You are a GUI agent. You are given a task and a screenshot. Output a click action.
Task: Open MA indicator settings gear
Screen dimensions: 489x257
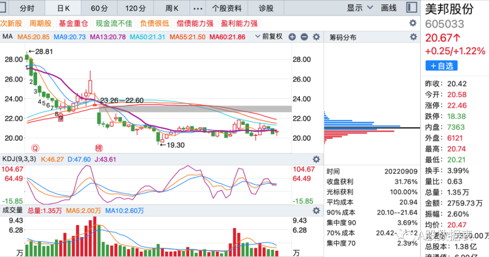tap(316, 37)
